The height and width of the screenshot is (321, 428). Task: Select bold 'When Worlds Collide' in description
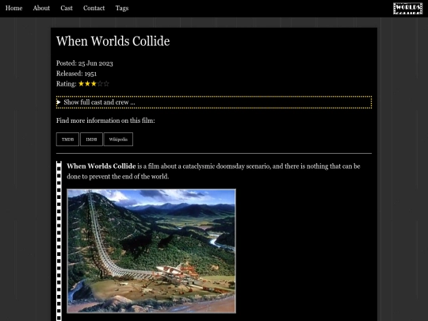tap(101, 166)
